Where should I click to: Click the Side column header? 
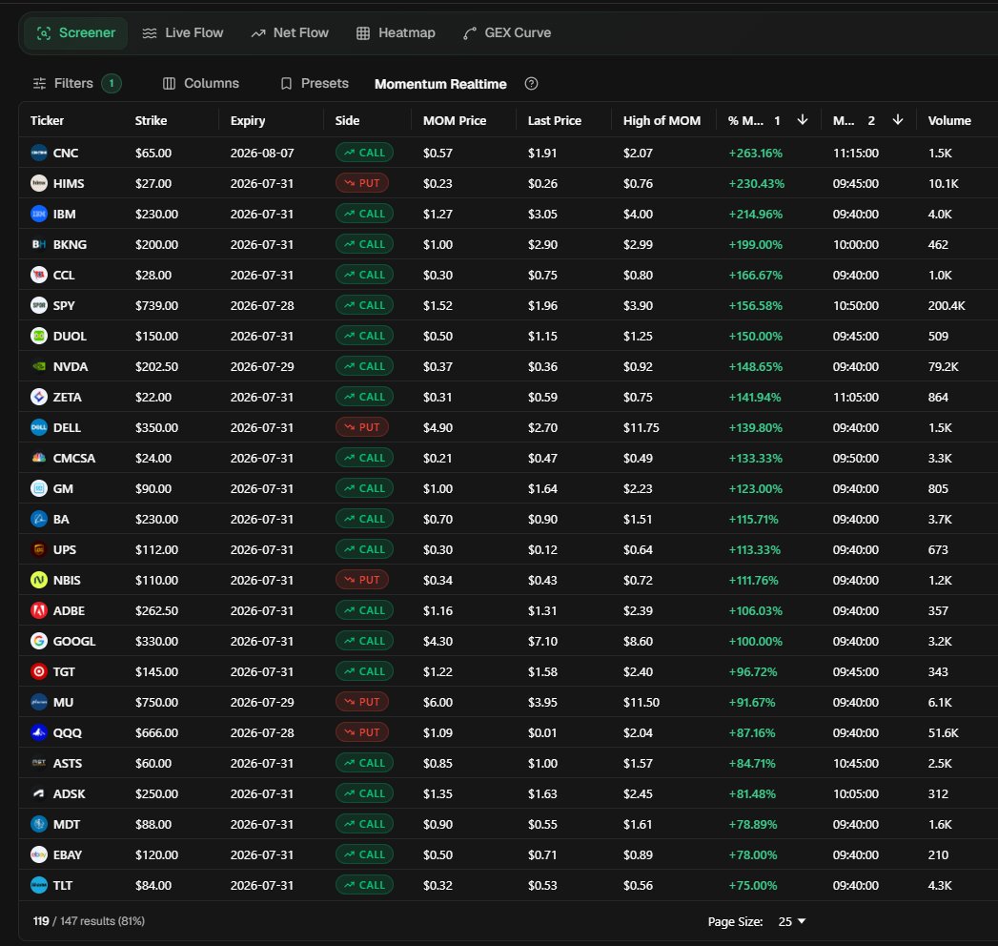point(347,120)
